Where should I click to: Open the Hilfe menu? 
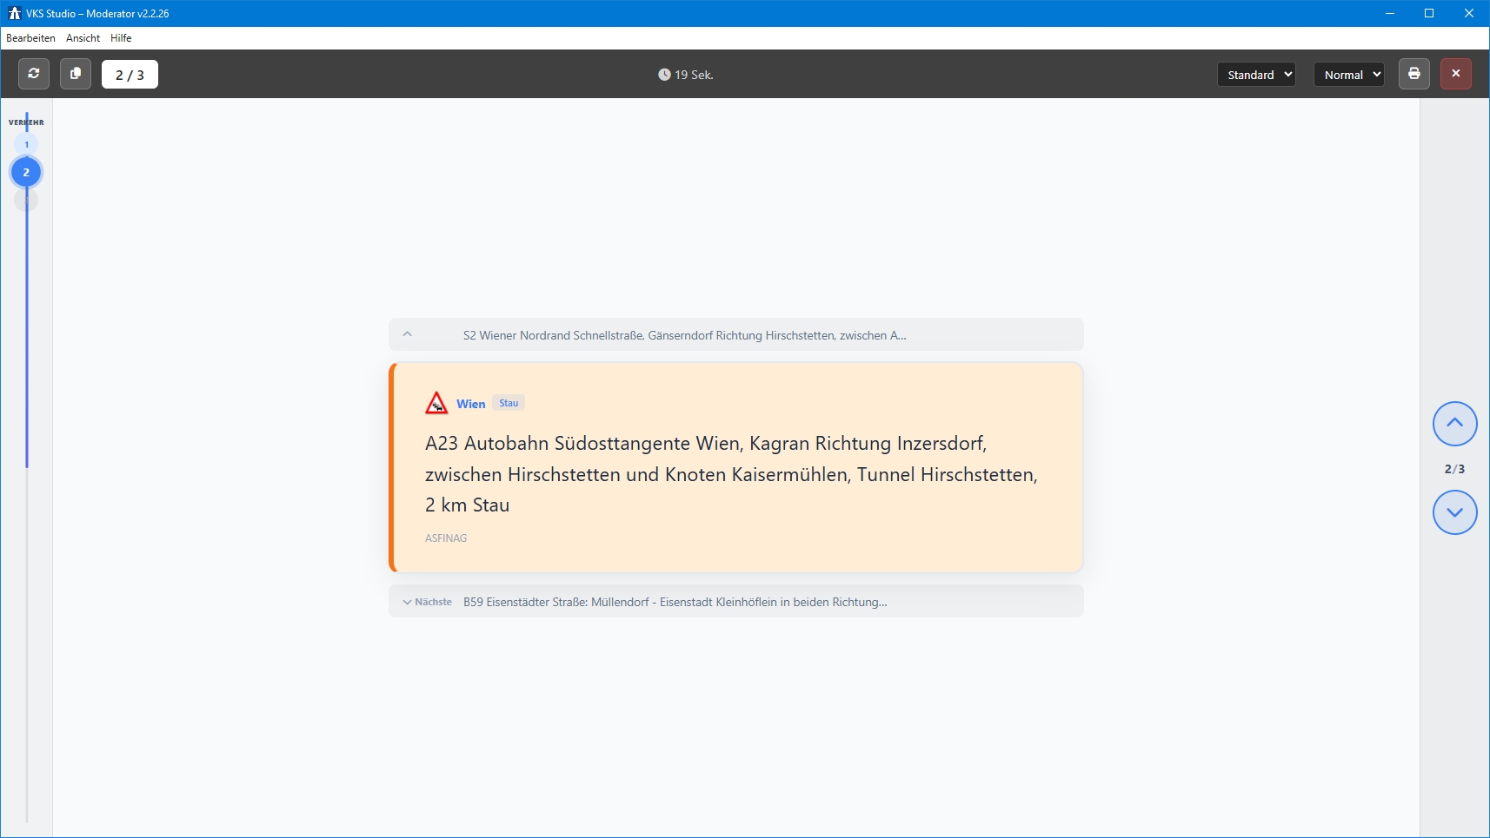(x=121, y=38)
